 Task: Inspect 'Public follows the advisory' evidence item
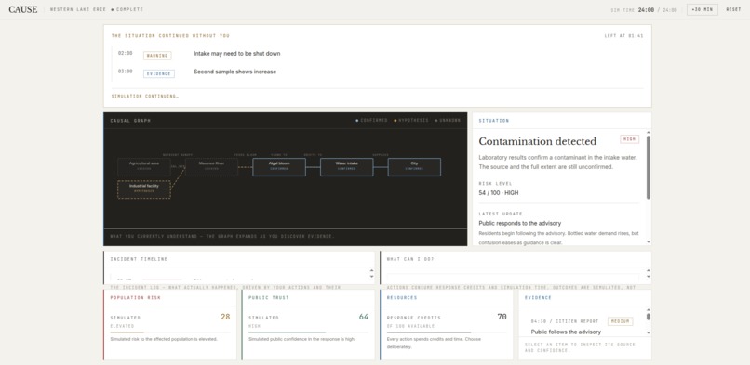[x=566, y=332]
